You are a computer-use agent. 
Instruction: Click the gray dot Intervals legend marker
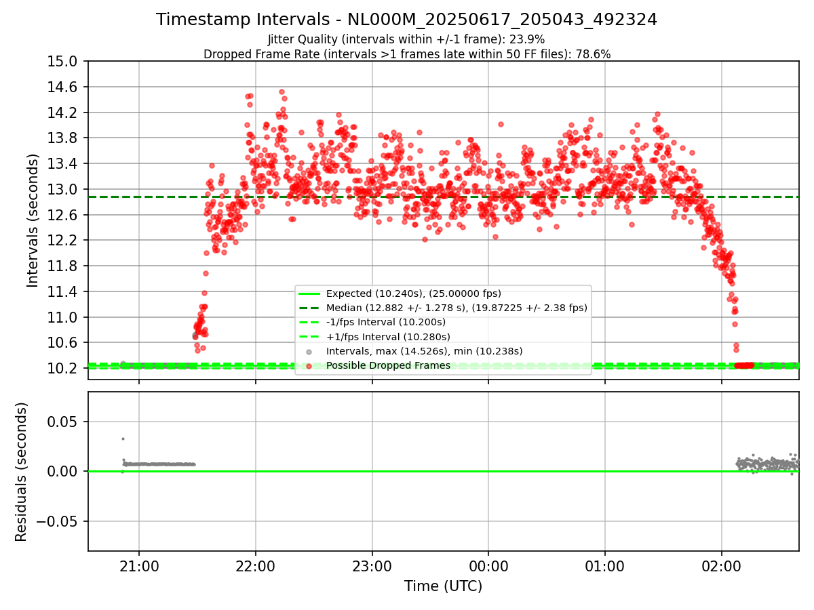pos(309,352)
